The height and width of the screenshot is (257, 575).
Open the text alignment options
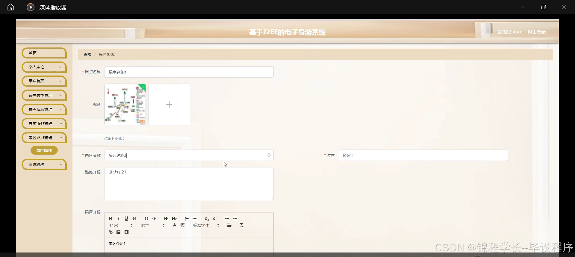pyautogui.click(x=229, y=225)
